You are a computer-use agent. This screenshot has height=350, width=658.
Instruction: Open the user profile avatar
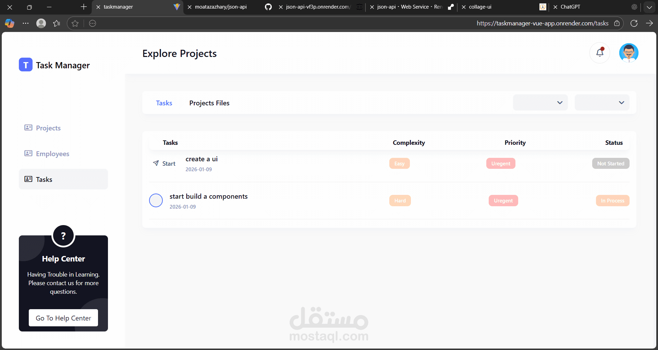point(629,53)
